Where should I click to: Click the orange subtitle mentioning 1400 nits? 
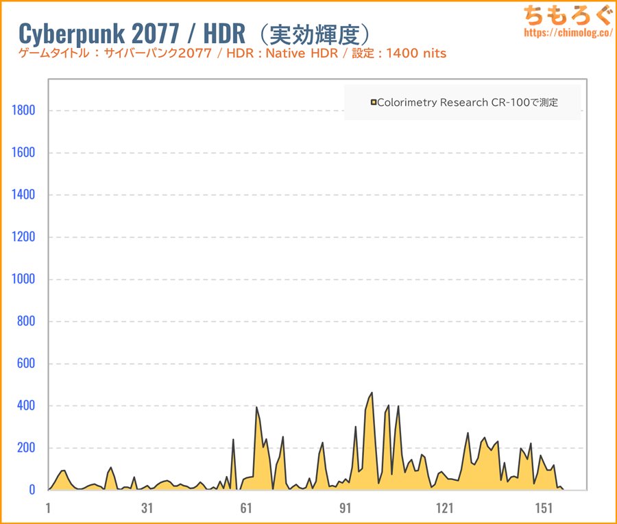tap(232, 53)
